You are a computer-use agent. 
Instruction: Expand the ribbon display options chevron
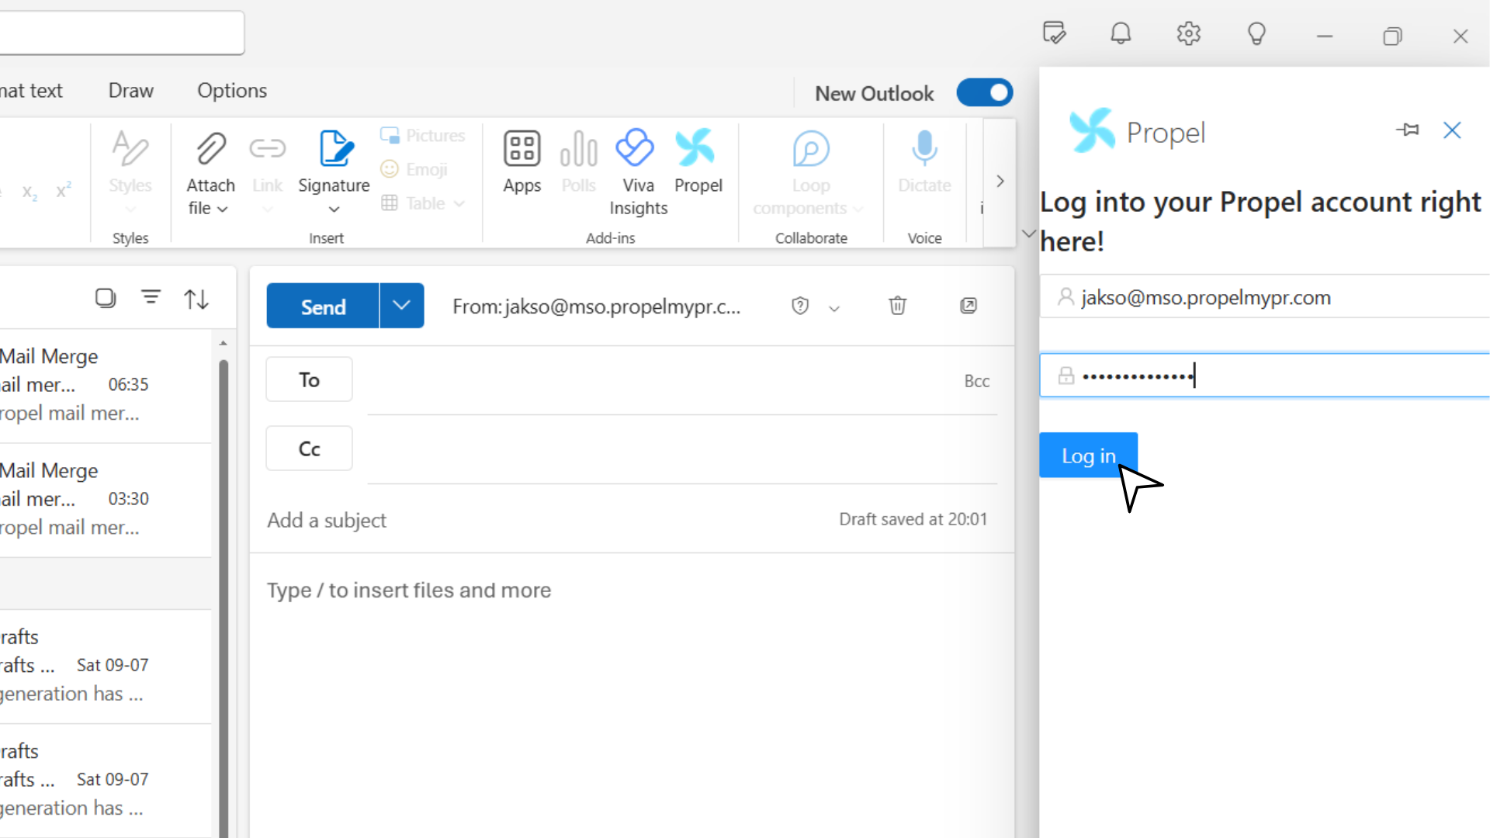click(x=1029, y=233)
